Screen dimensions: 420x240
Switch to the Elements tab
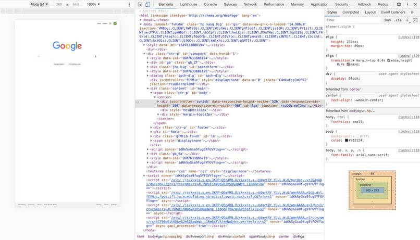pos(166,5)
